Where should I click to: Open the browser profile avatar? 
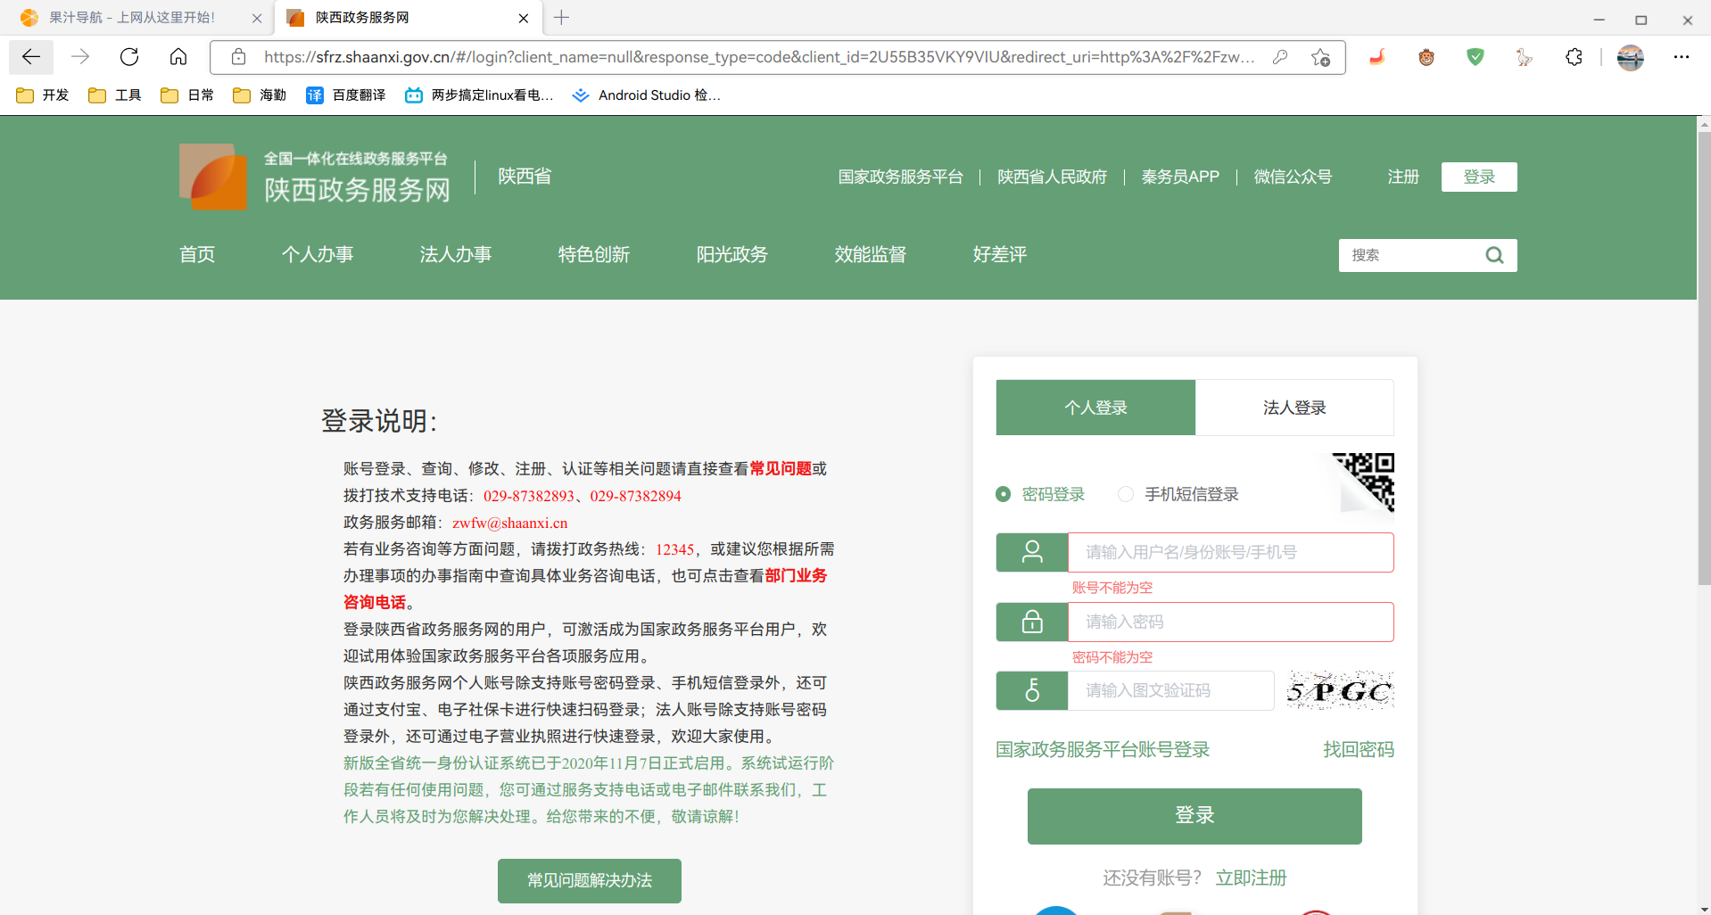coord(1630,57)
